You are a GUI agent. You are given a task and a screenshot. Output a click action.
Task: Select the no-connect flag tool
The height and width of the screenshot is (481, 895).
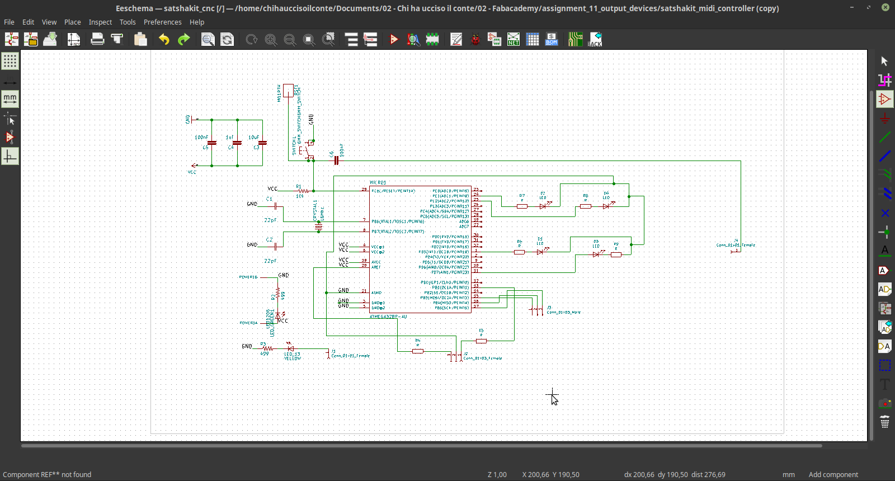(x=884, y=213)
